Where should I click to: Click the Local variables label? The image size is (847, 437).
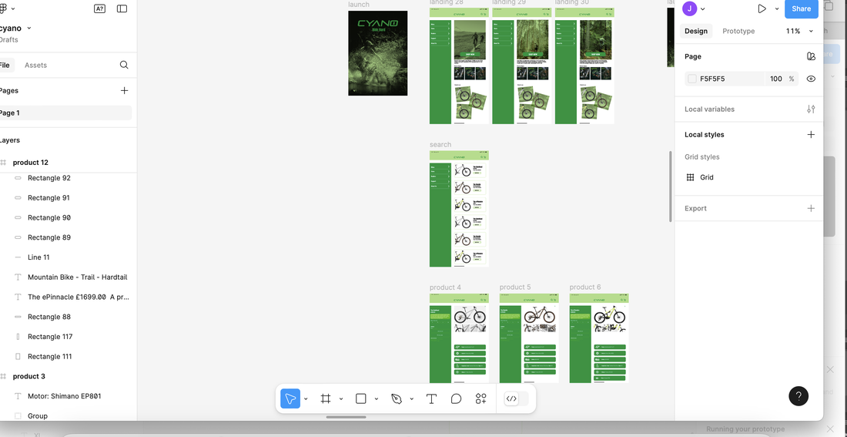(709, 109)
